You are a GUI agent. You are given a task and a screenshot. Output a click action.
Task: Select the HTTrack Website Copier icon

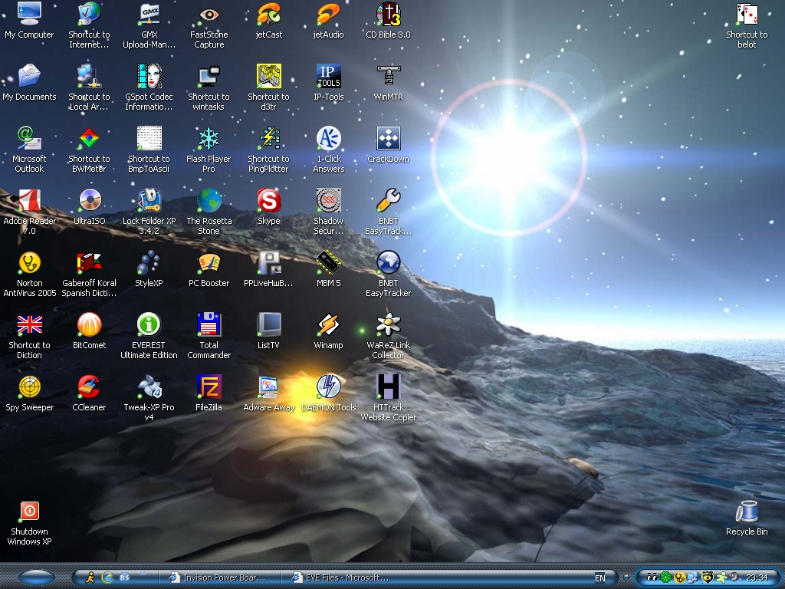tap(389, 387)
